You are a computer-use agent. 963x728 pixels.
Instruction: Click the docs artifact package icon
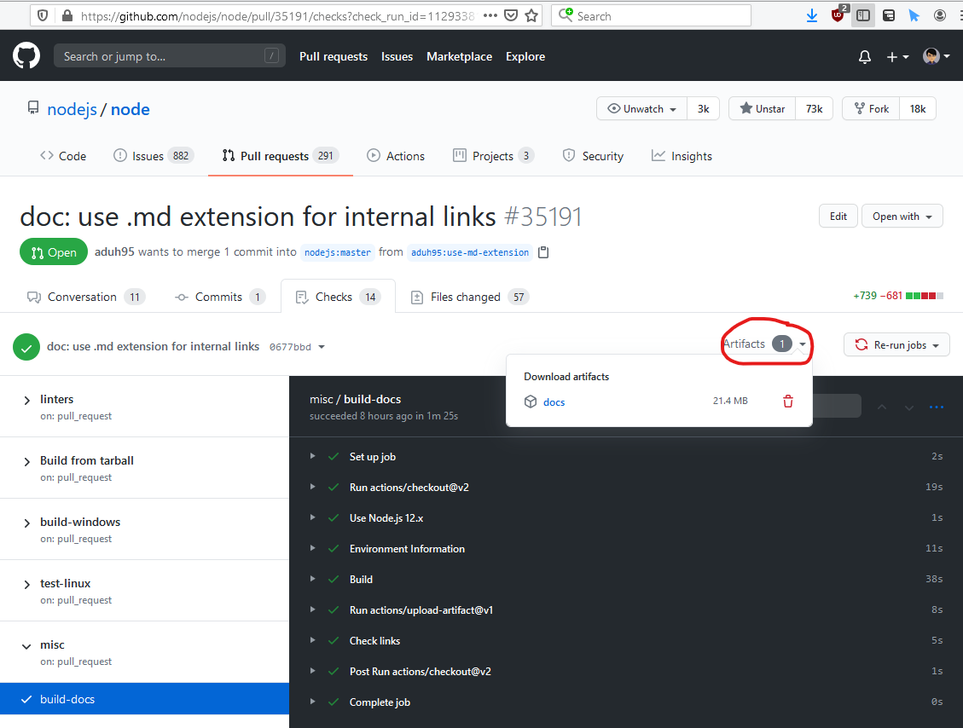point(531,402)
